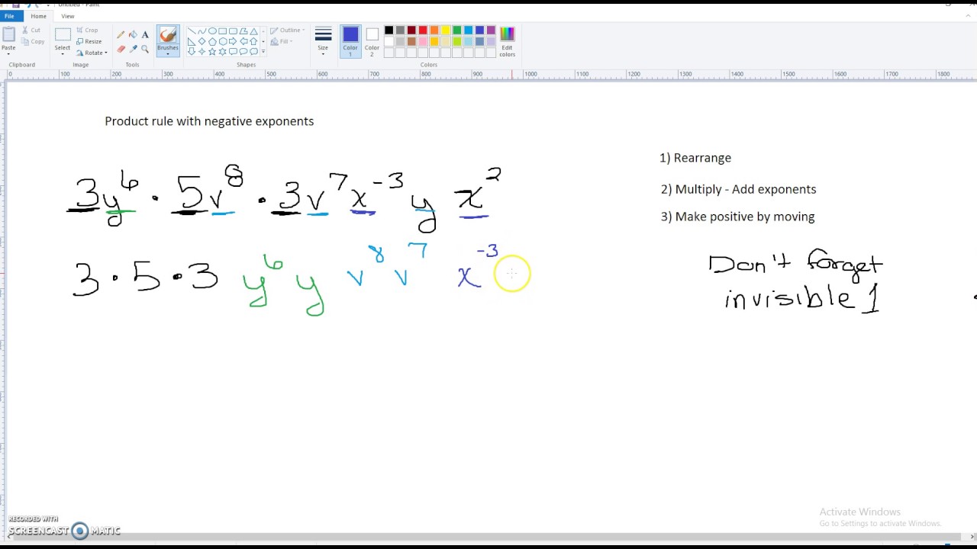
Task: Pick the black color swatch
Action: 389,30
